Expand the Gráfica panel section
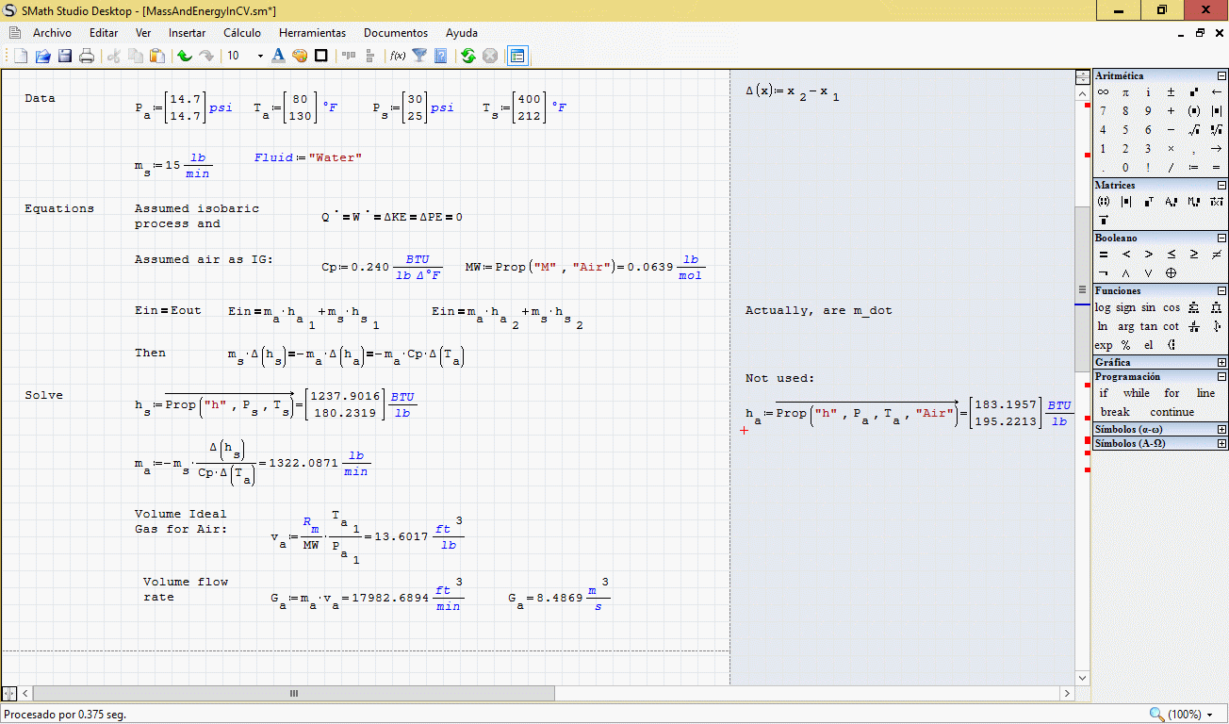Screen dimensions: 1229x724 [1221, 362]
